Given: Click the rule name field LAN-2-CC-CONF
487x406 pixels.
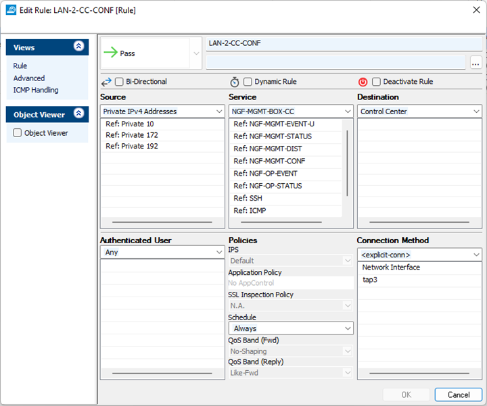Looking at the screenshot, I should click(x=344, y=43).
